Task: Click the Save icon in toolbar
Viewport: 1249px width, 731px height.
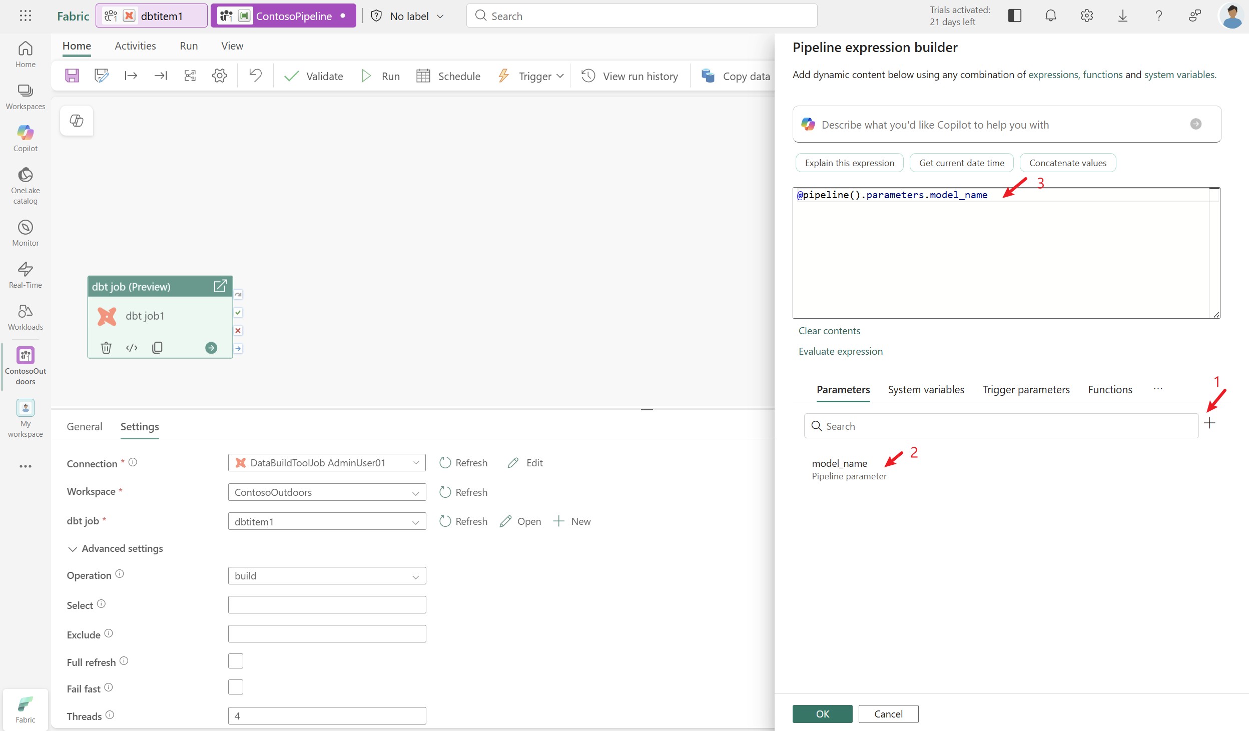Action: pyautogui.click(x=72, y=76)
